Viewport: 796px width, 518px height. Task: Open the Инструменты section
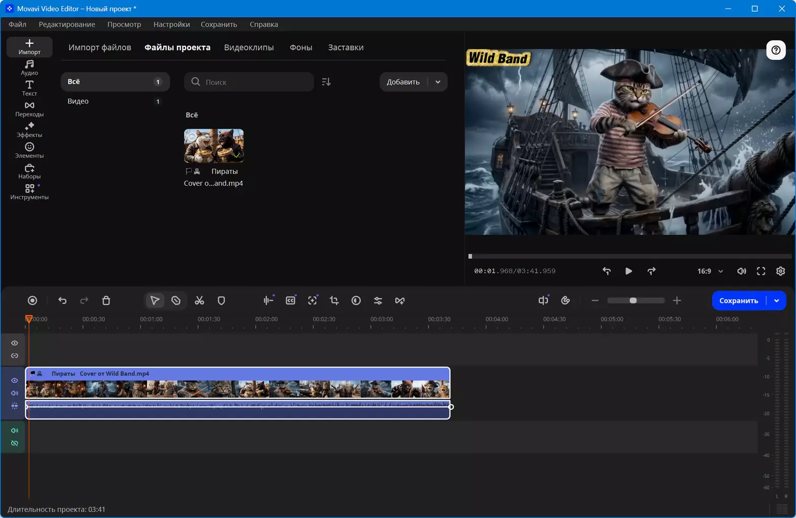point(29,192)
